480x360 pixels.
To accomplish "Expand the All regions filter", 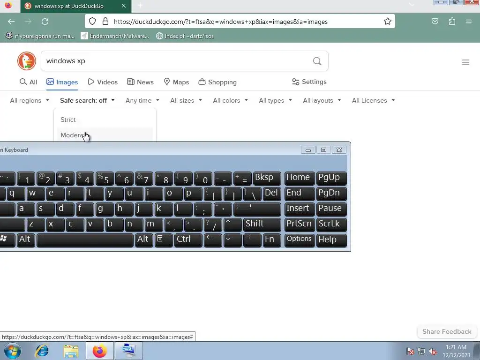I will click(x=30, y=100).
